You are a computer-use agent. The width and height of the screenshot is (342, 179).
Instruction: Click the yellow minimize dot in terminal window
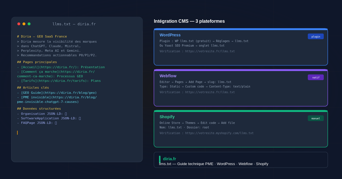24,24
